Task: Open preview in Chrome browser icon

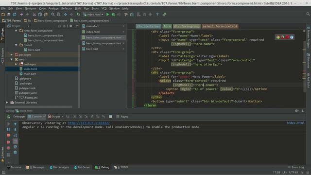Action: click(278, 37)
